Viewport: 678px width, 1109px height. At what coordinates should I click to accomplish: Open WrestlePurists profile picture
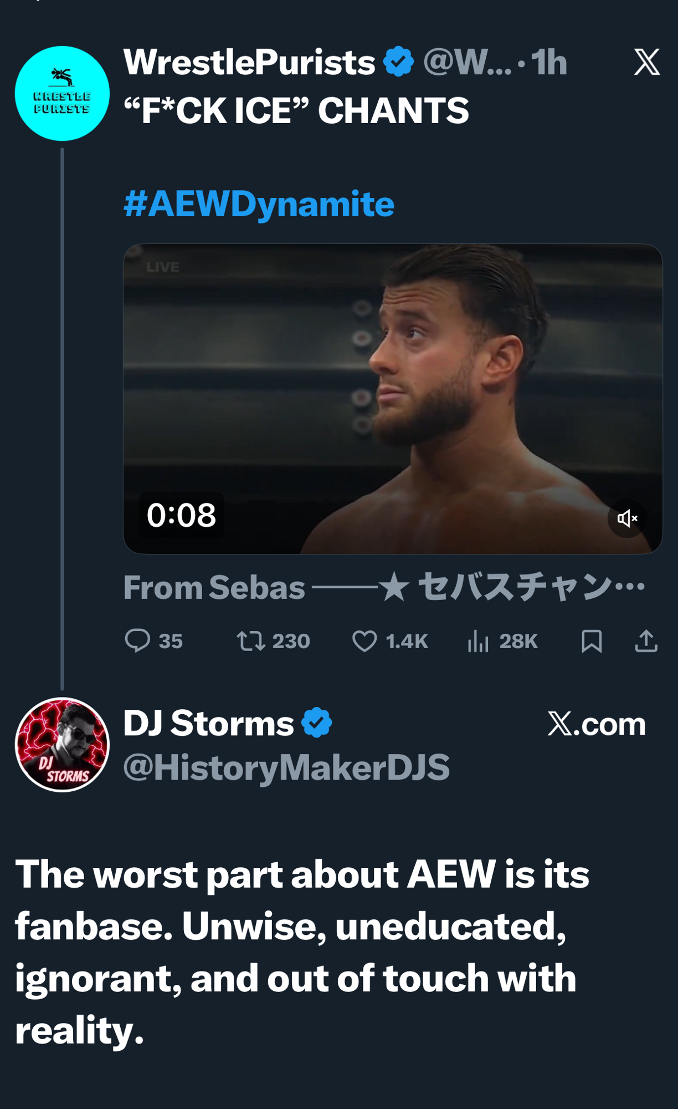point(62,93)
